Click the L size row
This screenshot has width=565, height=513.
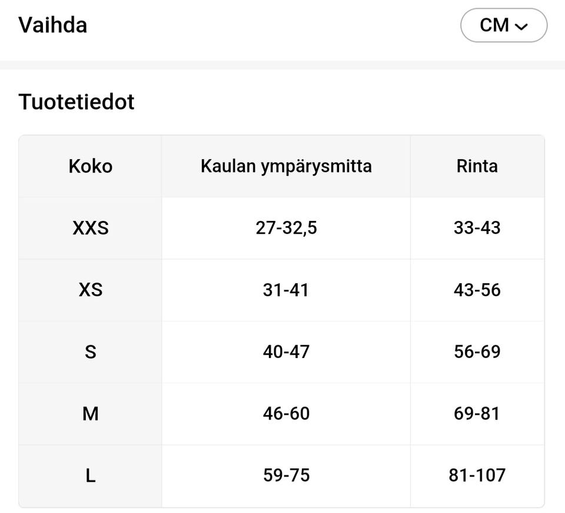click(90, 475)
